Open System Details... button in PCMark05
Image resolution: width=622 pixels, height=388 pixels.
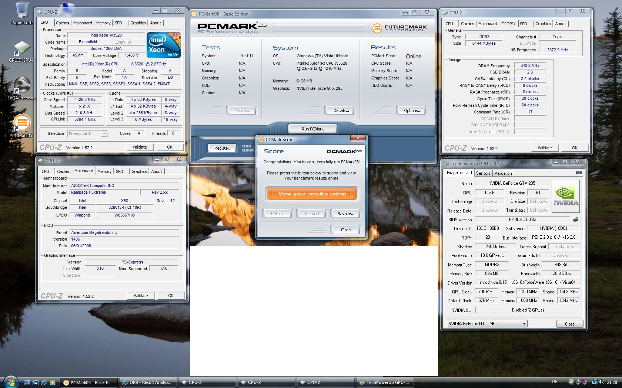(x=341, y=110)
